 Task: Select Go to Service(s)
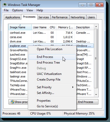coord(52,106)
